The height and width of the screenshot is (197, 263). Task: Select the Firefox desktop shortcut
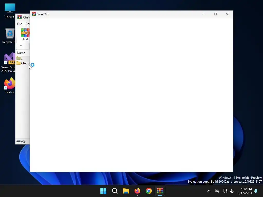10,86
